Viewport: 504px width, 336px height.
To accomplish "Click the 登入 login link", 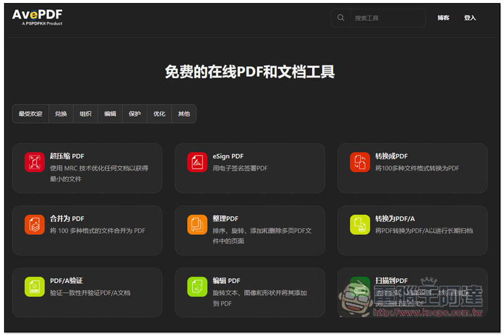I will 470,18.
